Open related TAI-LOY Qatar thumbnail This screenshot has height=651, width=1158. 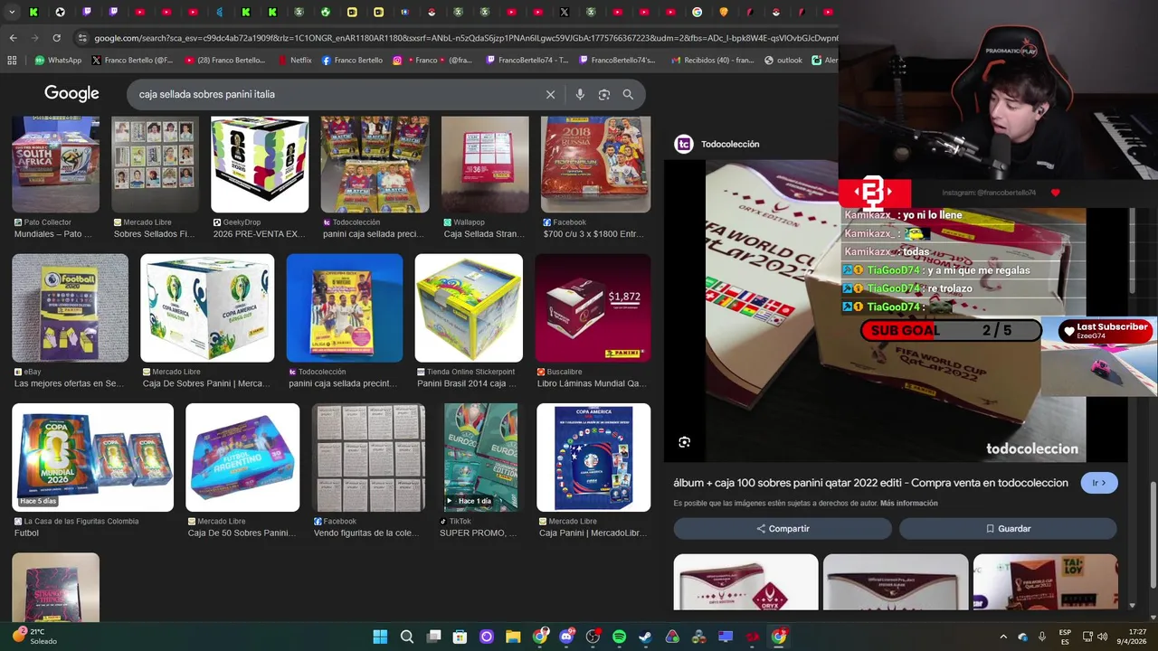click(x=1045, y=582)
